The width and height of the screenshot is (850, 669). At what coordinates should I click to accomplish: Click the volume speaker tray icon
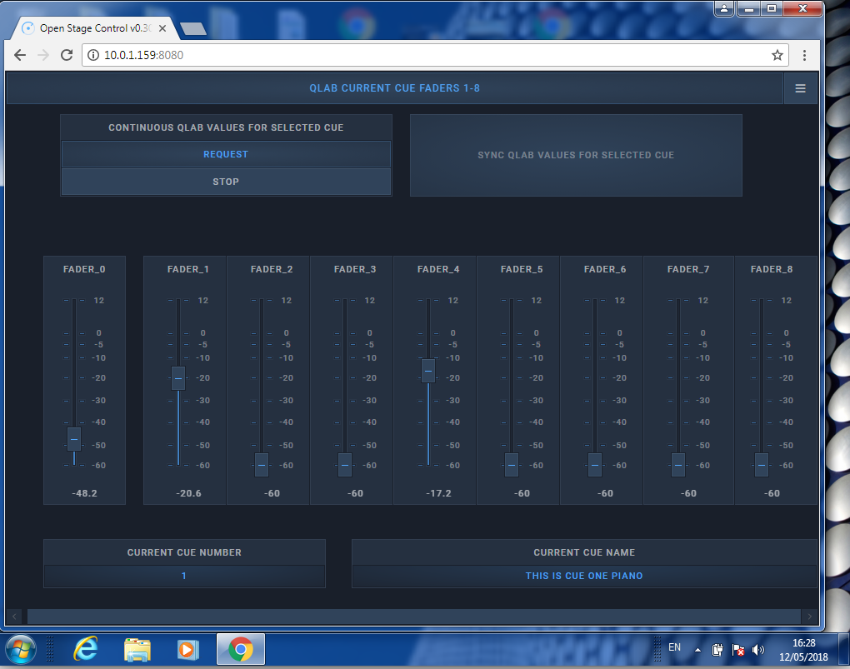click(757, 649)
